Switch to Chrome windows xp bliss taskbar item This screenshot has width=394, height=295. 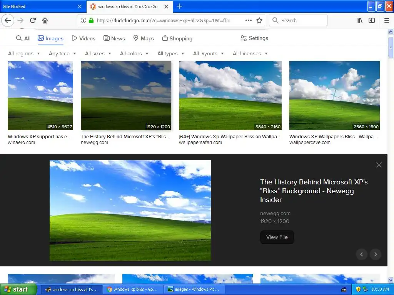(133, 289)
